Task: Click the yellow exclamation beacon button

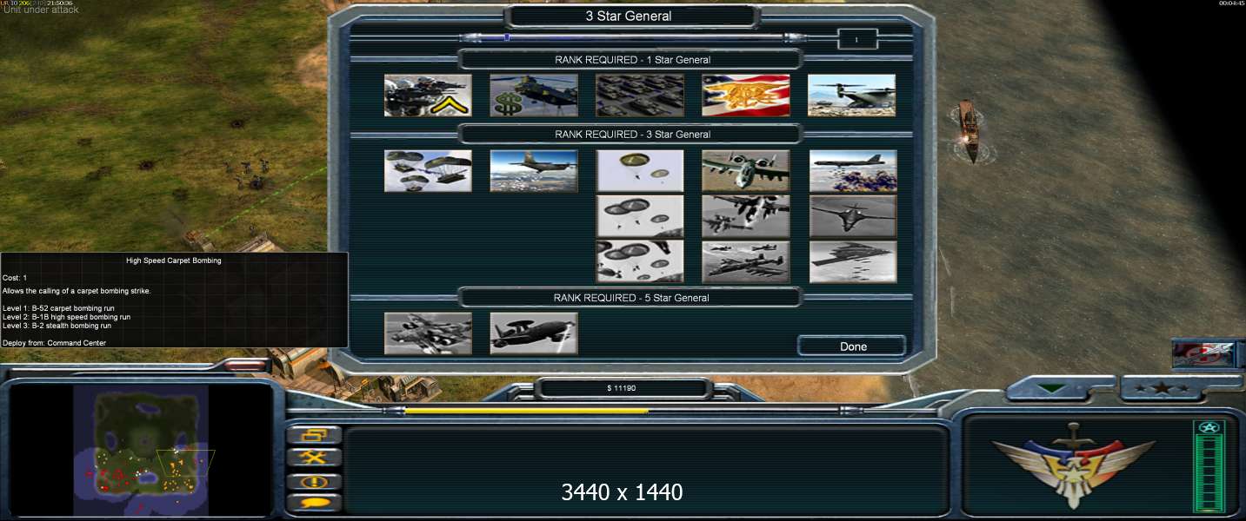Action: click(x=313, y=481)
